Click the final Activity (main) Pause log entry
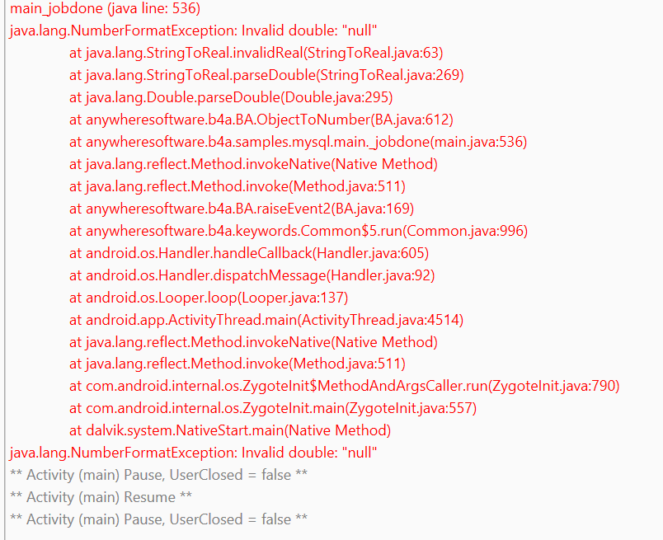The image size is (663, 540). 158,519
